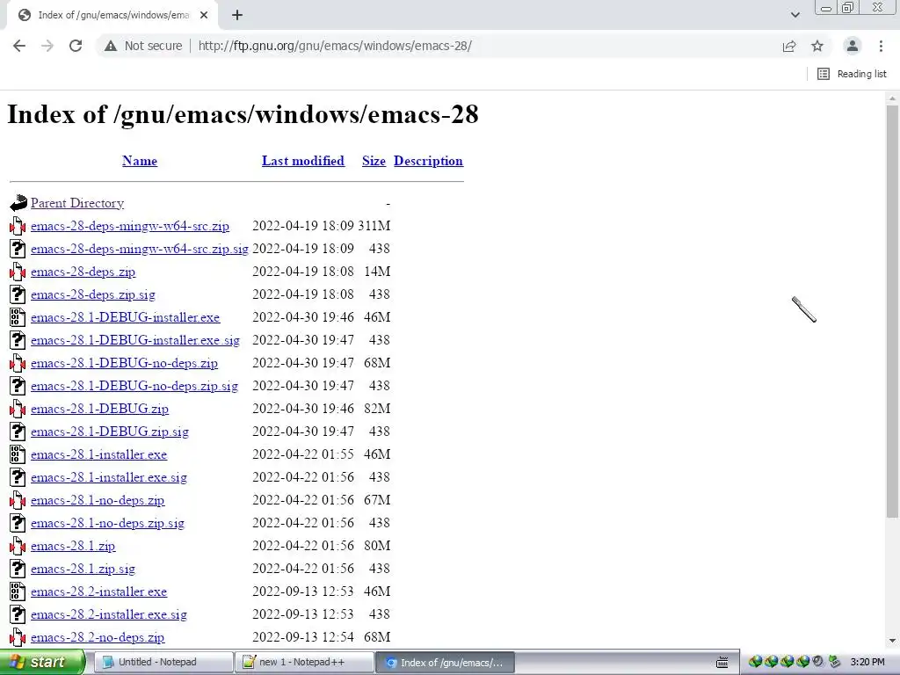The image size is (900, 675).
Task: Close the Index of /gnu/emacs tab
Action: 204,16
